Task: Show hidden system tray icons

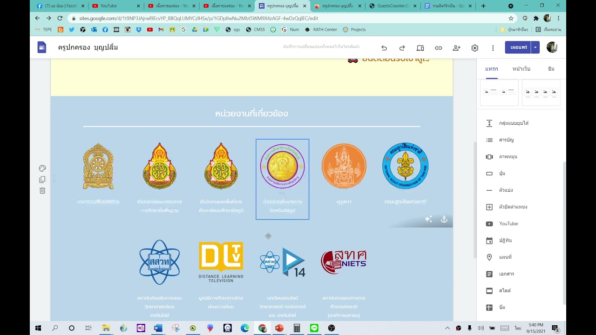Action: click(x=447, y=328)
